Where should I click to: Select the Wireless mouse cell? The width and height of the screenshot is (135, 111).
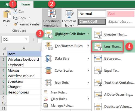click(x=24, y=76)
